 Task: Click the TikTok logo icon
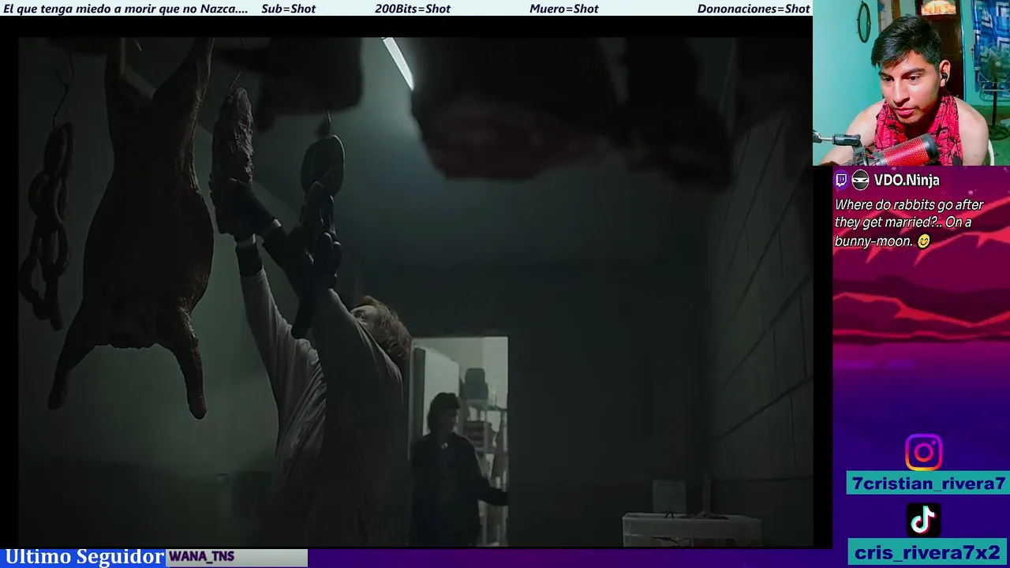[923, 520]
